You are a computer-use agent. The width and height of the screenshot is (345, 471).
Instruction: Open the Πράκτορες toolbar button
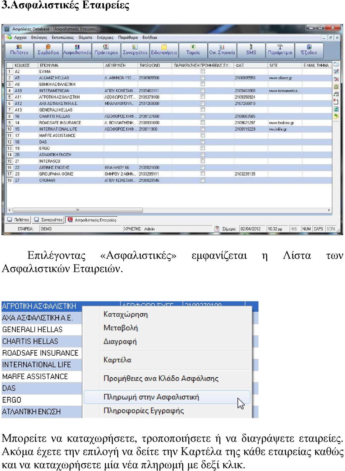click(x=106, y=50)
